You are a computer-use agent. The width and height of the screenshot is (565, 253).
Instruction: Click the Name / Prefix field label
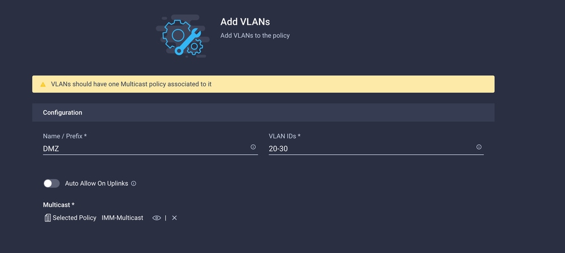[x=65, y=136]
